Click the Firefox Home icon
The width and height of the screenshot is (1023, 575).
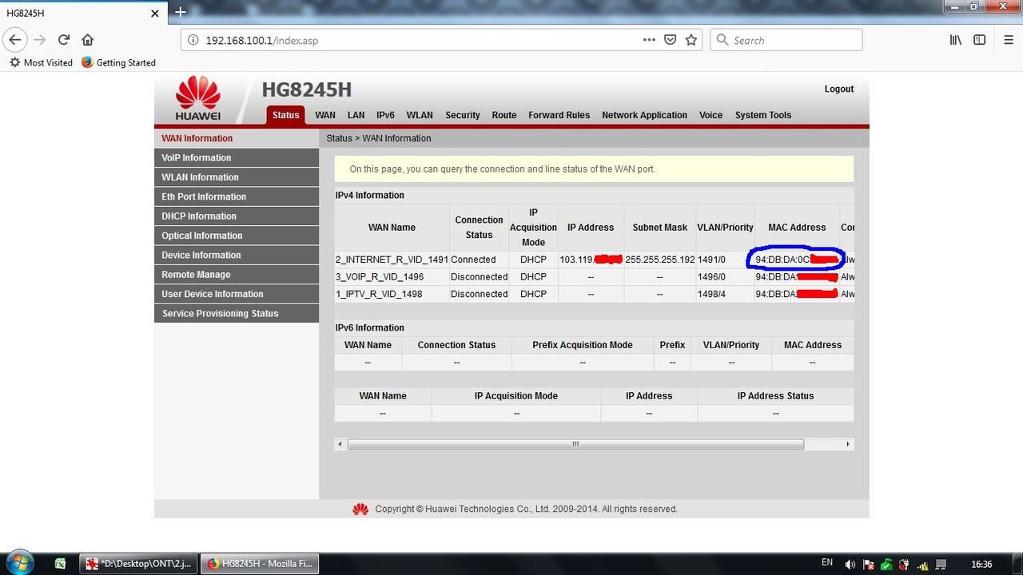[88, 39]
